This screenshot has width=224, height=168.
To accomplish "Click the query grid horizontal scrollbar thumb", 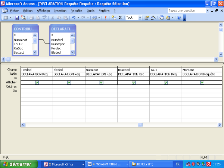I will (140, 125).
